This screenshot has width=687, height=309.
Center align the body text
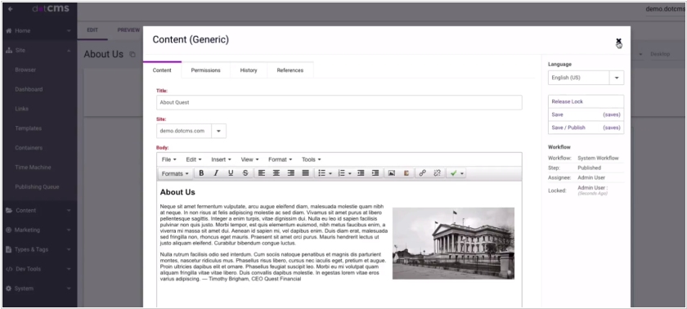pos(276,173)
